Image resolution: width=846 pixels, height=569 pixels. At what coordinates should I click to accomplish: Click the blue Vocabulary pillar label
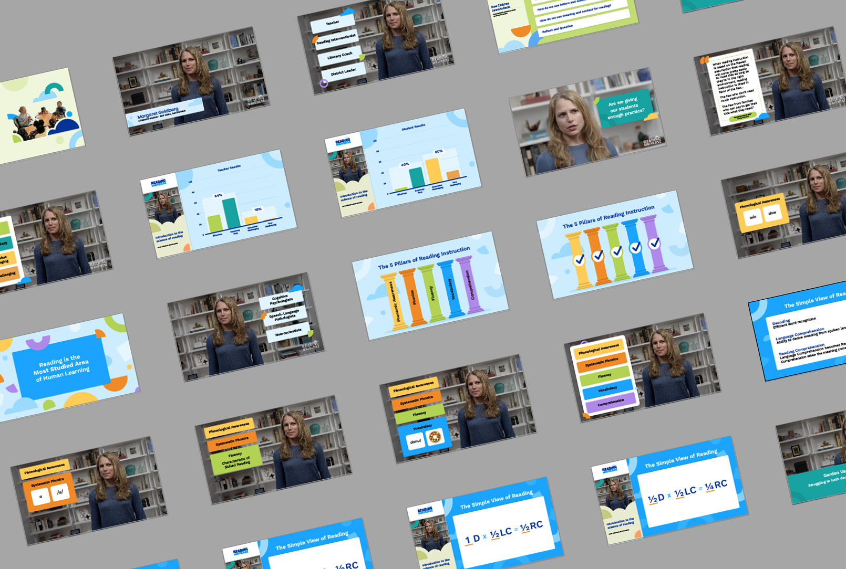450,289
